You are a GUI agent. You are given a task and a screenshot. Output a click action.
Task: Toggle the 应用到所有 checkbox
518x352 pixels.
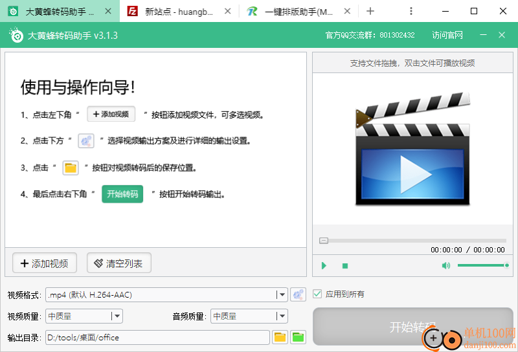317,294
